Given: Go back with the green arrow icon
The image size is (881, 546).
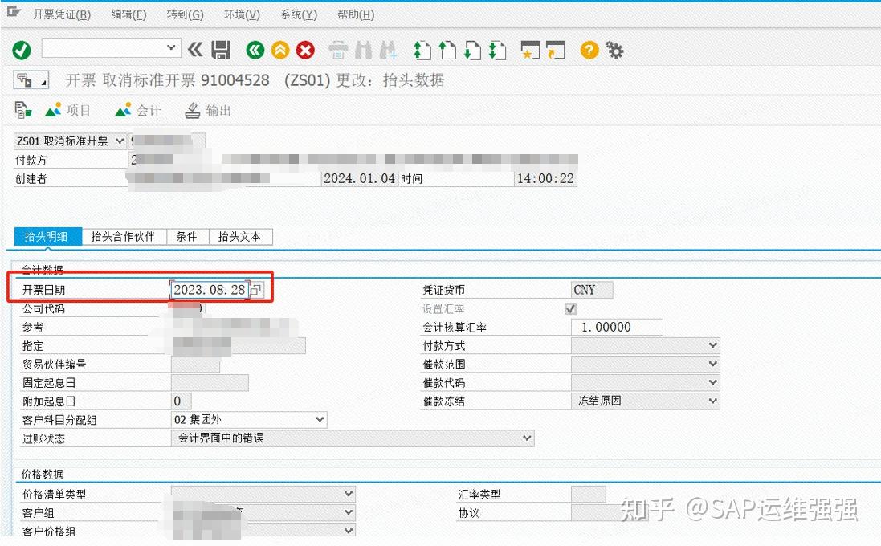Looking at the screenshot, I should pos(255,50).
